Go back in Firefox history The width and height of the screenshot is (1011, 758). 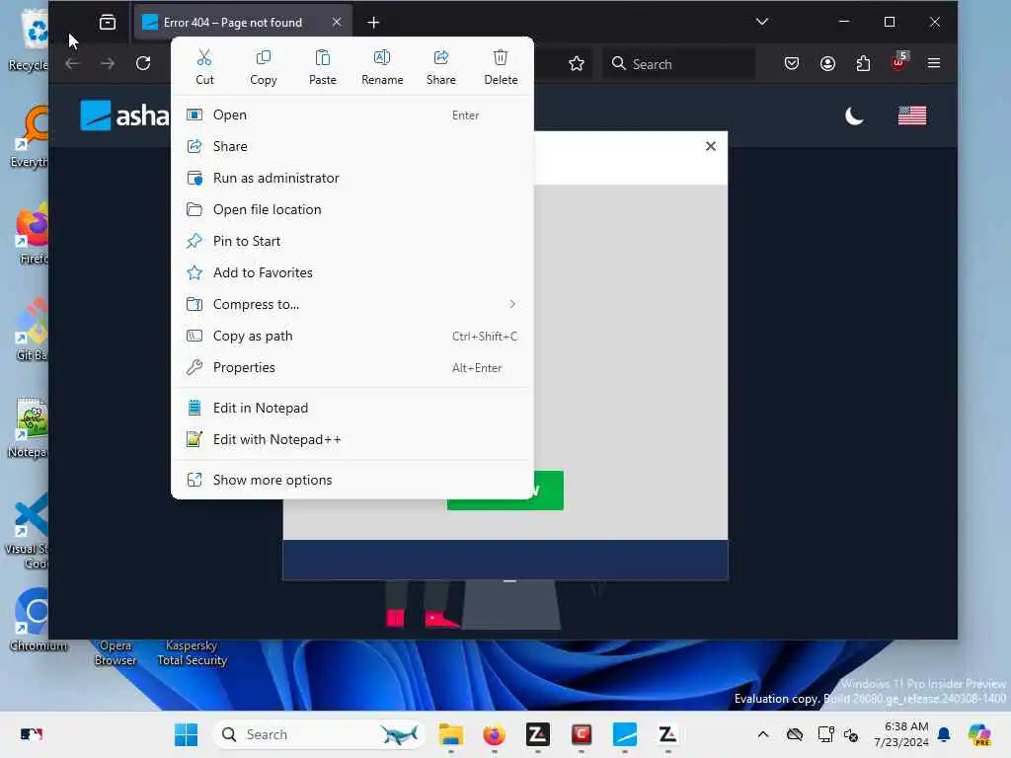pos(72,63)
